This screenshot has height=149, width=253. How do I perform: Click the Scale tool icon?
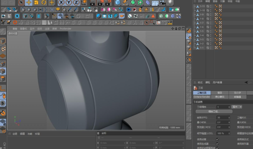coord(36,3)
